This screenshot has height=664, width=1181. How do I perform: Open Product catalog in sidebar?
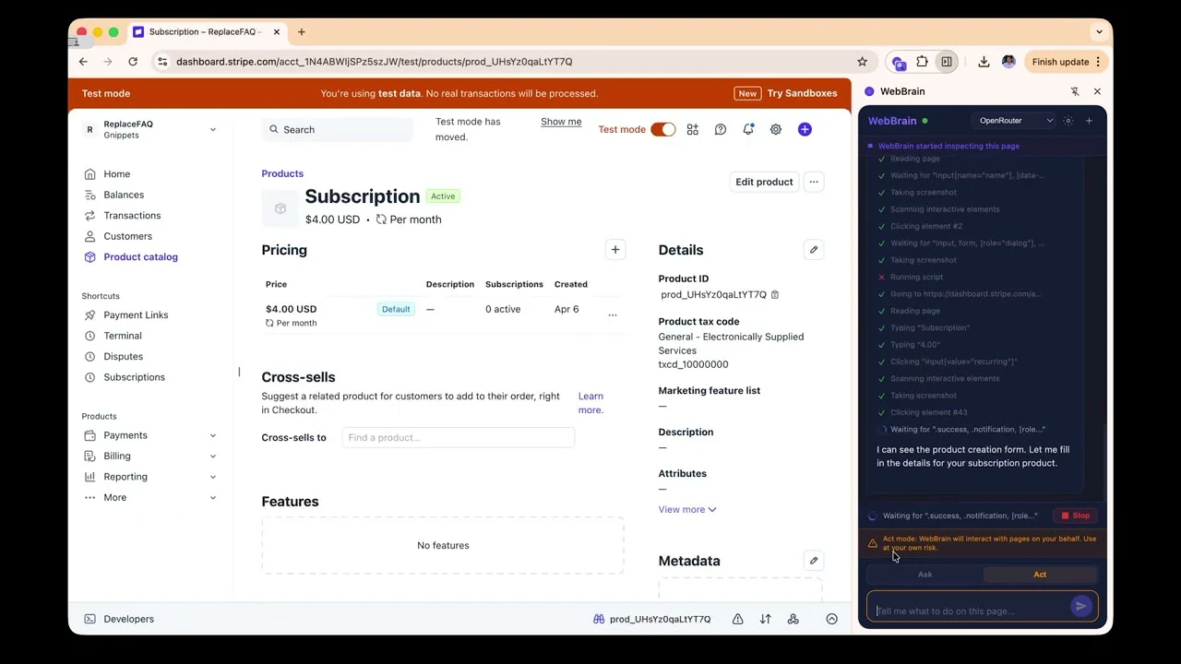(x=140, y=257)
